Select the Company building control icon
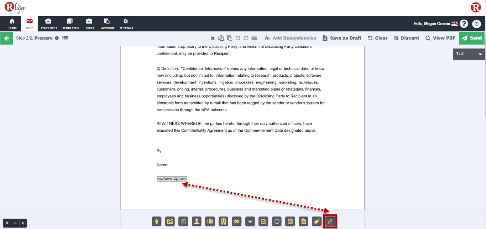 223,222
